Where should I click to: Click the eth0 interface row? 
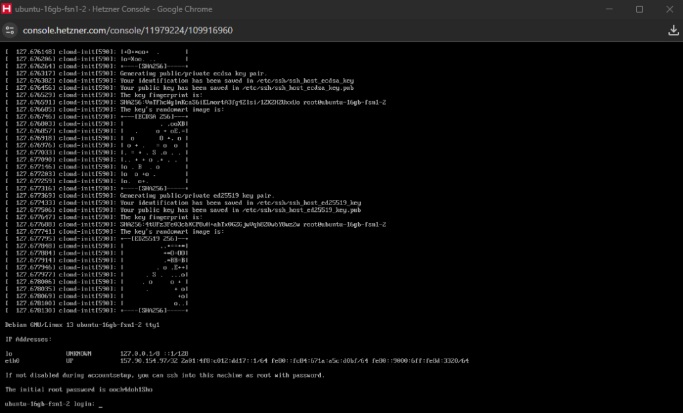point(237,361)
